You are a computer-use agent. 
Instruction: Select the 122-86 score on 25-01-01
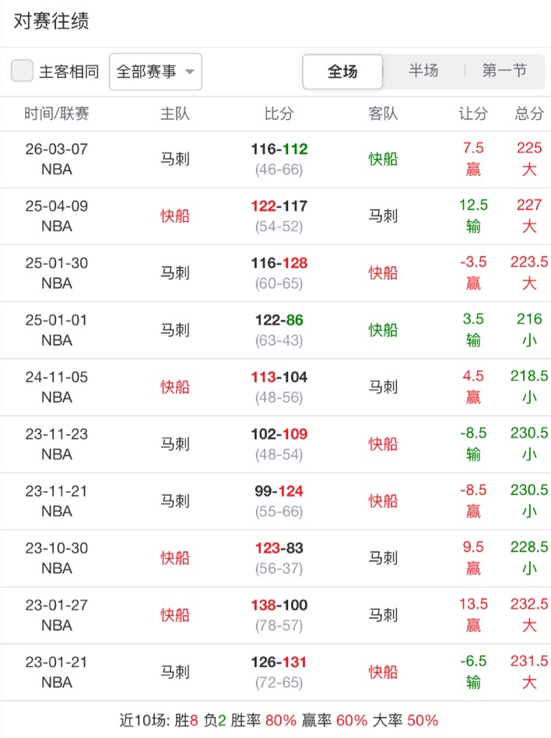(279, 321)
